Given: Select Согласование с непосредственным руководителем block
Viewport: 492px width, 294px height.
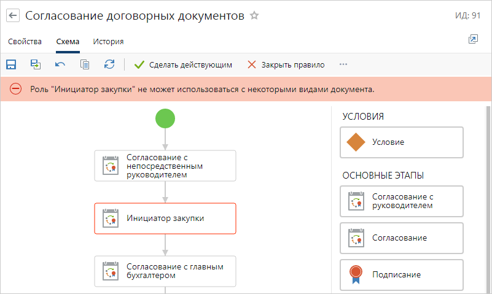Looking at the screenshot, I should [x=165, y=166].
